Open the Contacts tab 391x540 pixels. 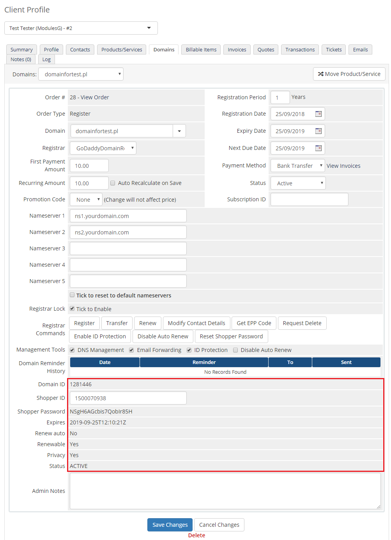pos(80,49)
